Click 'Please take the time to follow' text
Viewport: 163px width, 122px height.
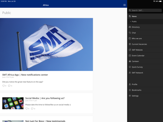tap(48, 105)
